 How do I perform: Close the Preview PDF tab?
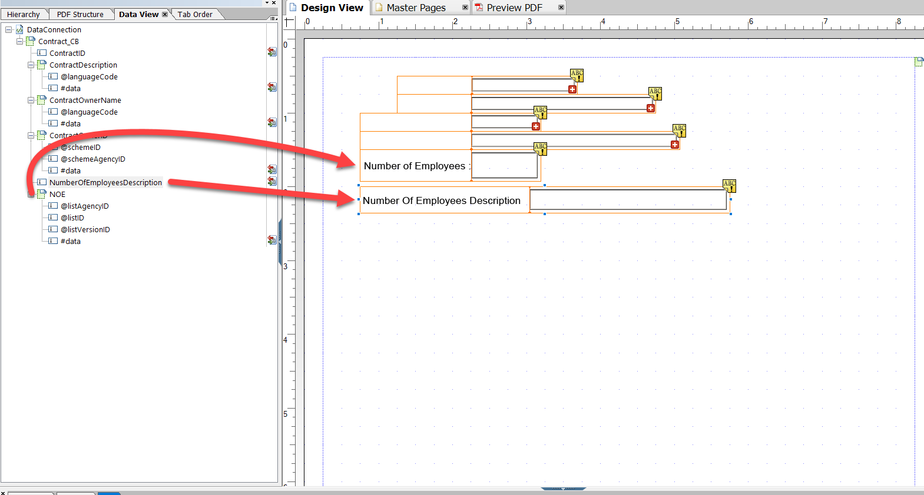pos(561,8)
